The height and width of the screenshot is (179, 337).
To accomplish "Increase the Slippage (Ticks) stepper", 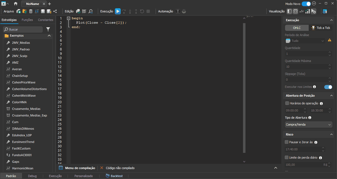I will pyautogui.click(x=330, y=78).
